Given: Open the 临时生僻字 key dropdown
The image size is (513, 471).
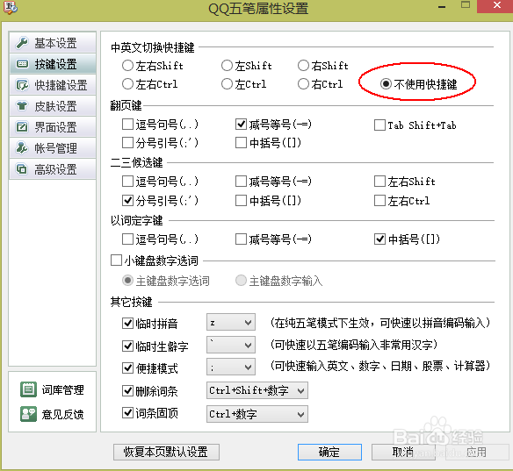Looking at the screenshot, I should [x=231, y=345].
